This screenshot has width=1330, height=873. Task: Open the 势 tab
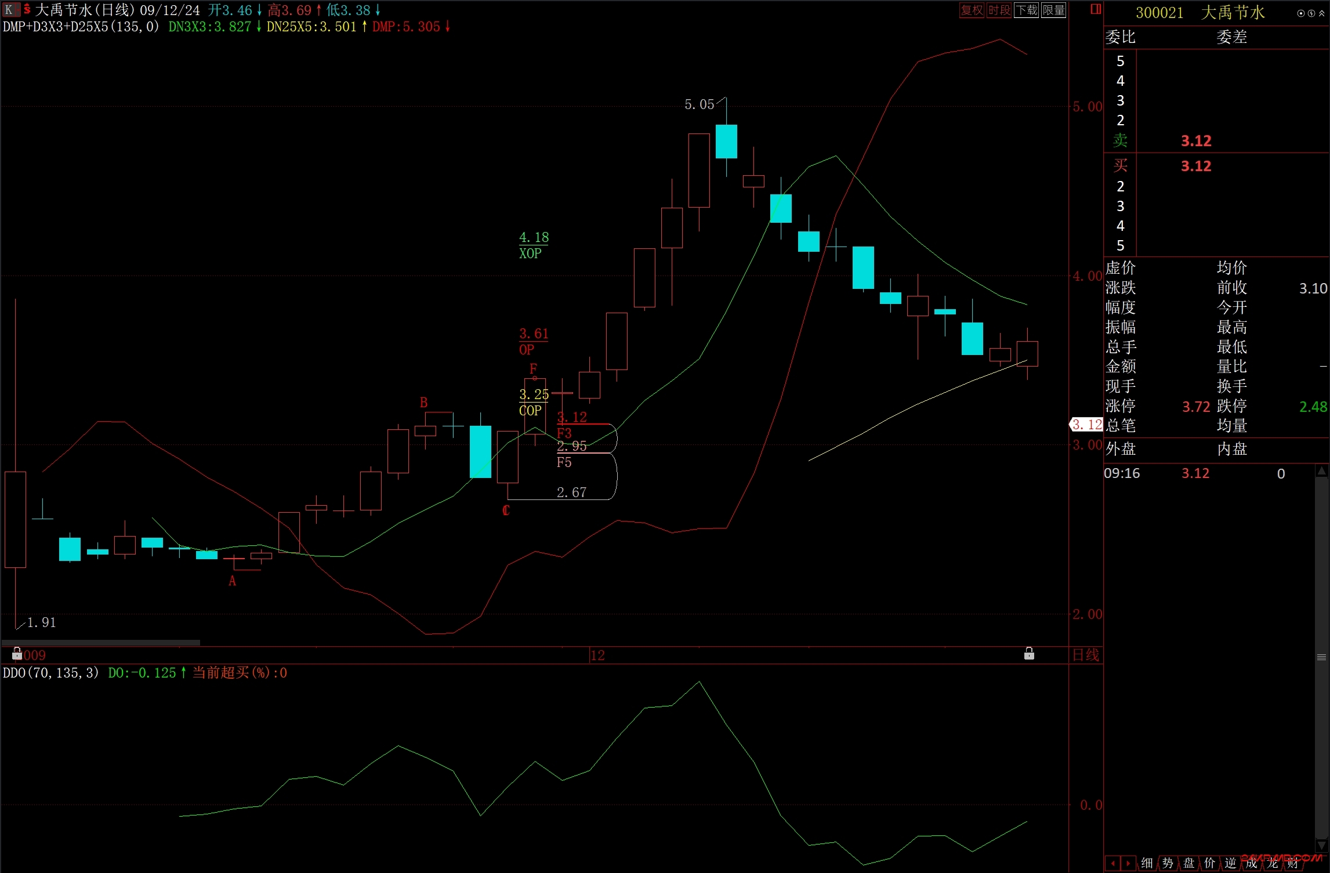tap(1168, 863)
